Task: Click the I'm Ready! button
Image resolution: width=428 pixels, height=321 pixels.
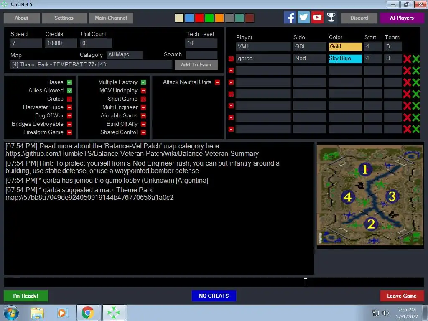Action: click(x=26, y=296)
